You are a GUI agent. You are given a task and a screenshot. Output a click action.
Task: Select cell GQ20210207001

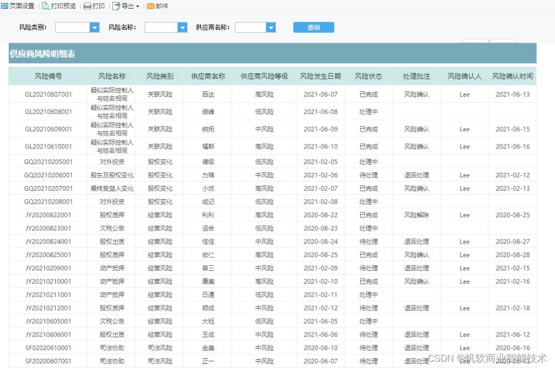[x=48, y=189]
